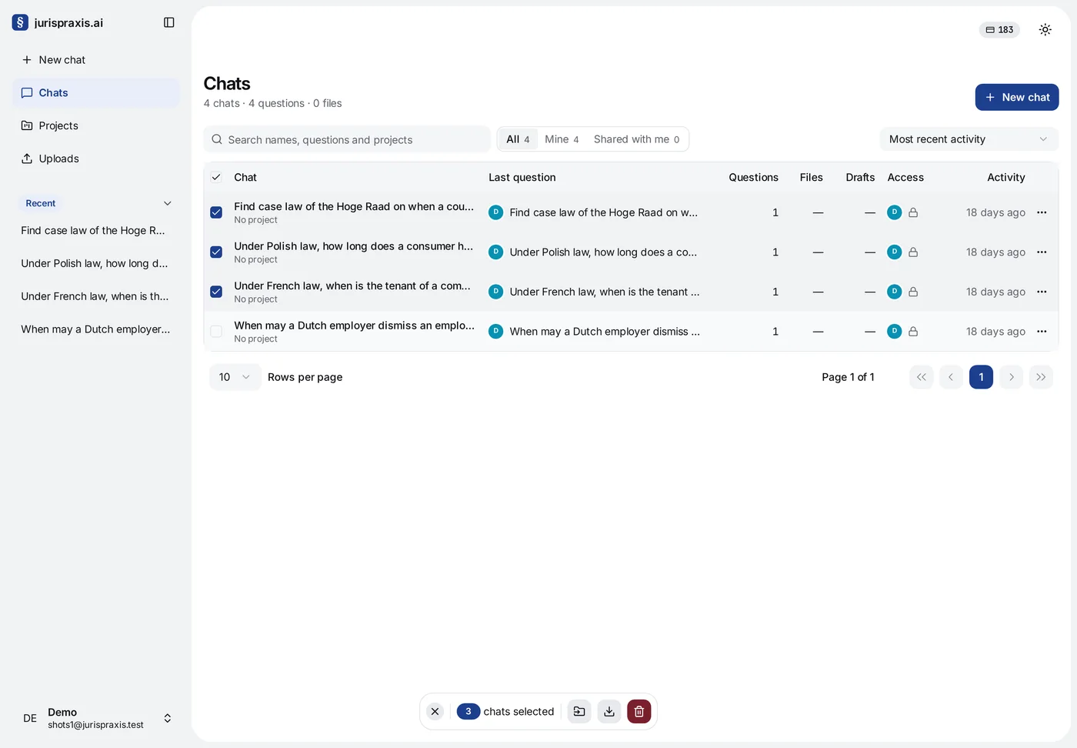1077x748 pixels.
Task: Download the selected chats
Action: pyautogui.click(x=609, y=712)
